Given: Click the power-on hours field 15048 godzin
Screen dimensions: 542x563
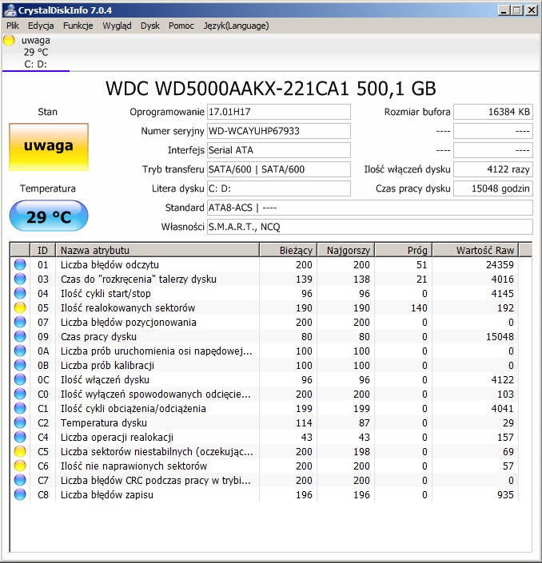Looking at the screenshot, I should click(493, 188).
